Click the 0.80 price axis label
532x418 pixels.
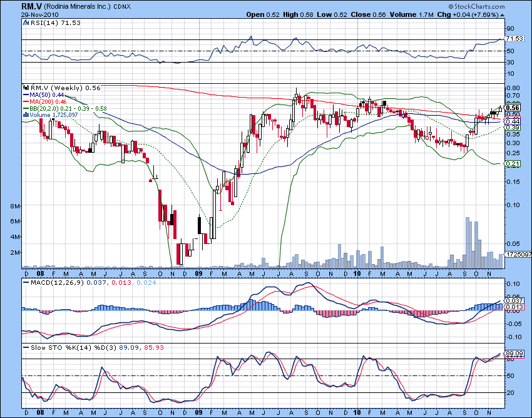513,88
